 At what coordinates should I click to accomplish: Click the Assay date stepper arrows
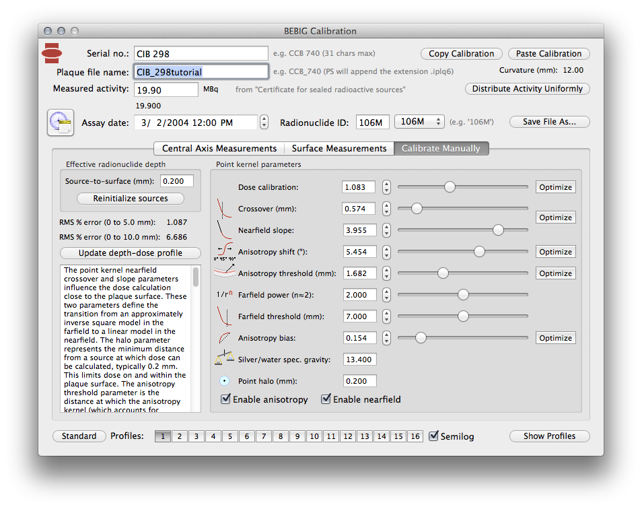(x=264, y=122)
